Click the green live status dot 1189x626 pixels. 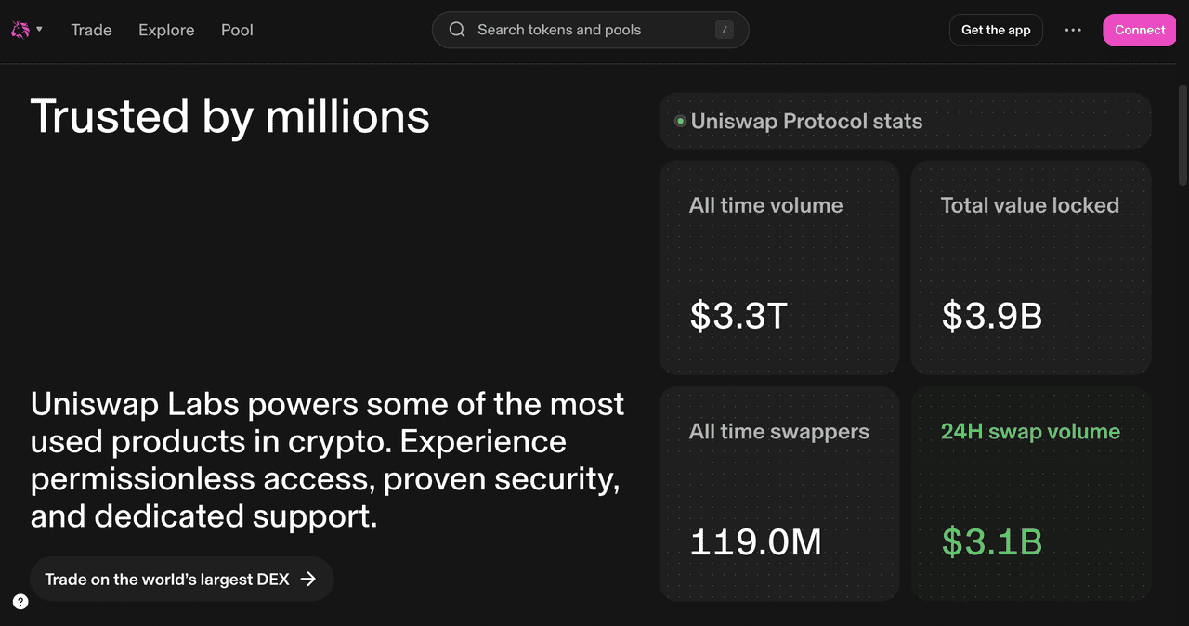pyautogui.click(x=680, y=121)
